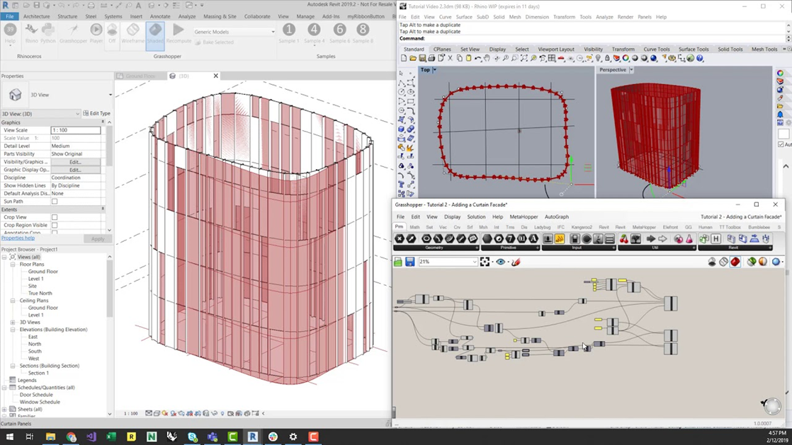The width and height of the screenshot is (792, 445).
Task: Click Rhino Open file folder icon
Action: tap(413, 59)
